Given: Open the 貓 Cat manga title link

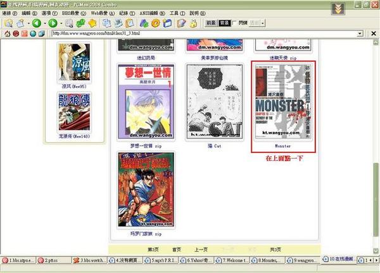Looking at the screenshot, I should pos(215,146).
